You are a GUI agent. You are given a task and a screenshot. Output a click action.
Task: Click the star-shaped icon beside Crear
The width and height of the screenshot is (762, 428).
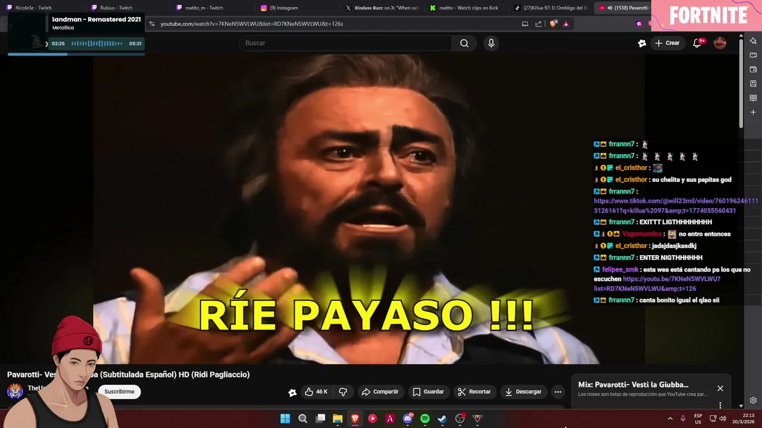tap(642, 43)
